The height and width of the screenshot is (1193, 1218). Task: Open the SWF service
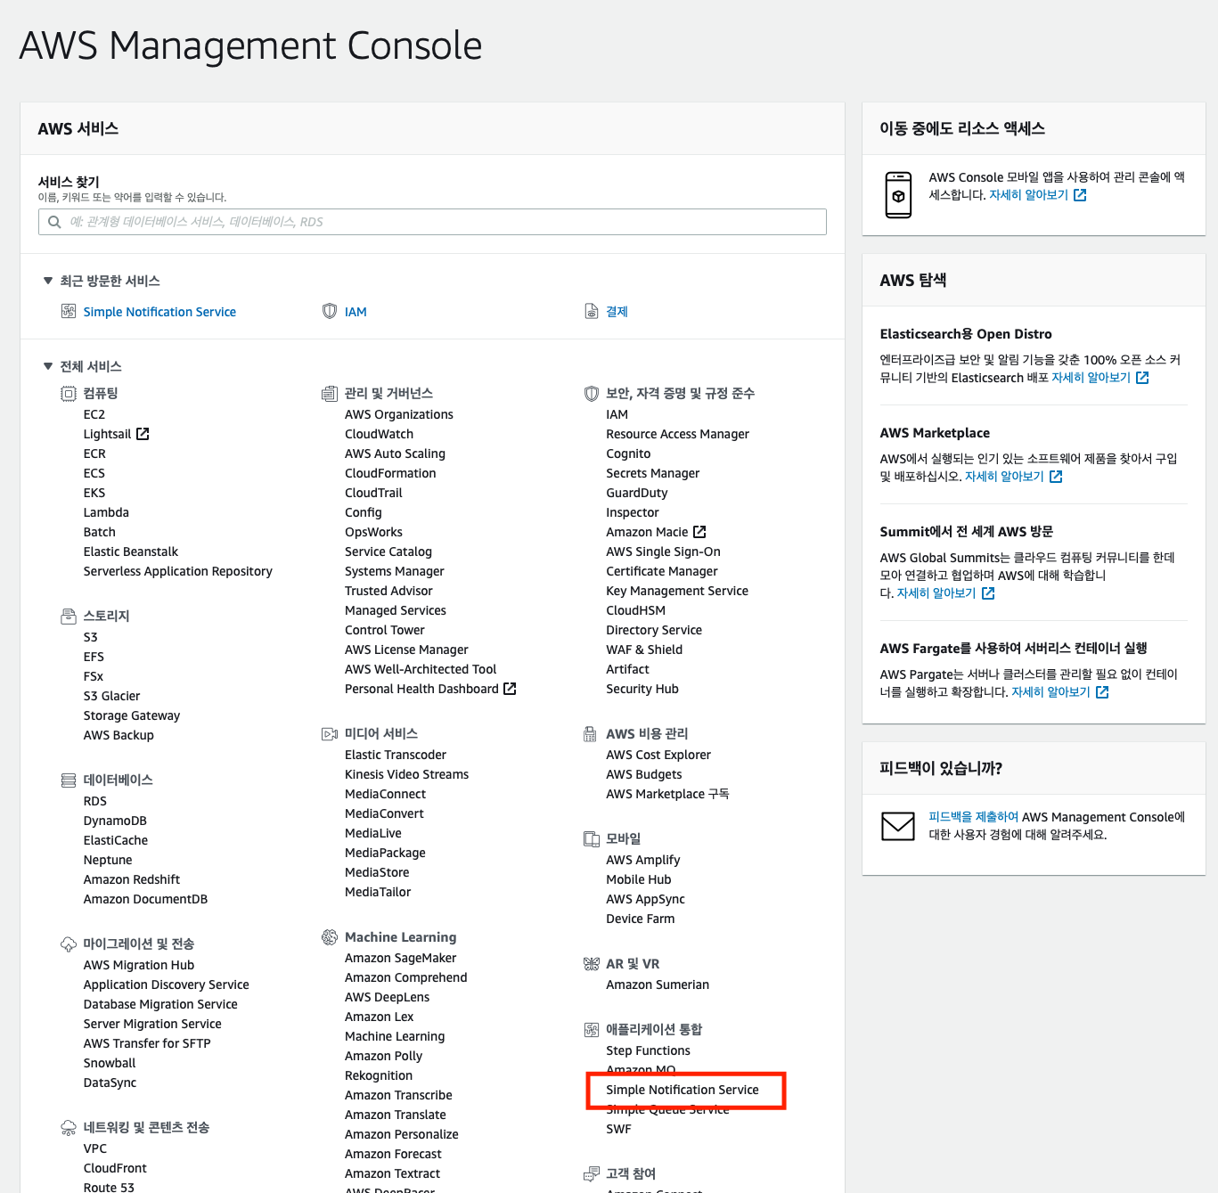click(x=618, y=1129)
